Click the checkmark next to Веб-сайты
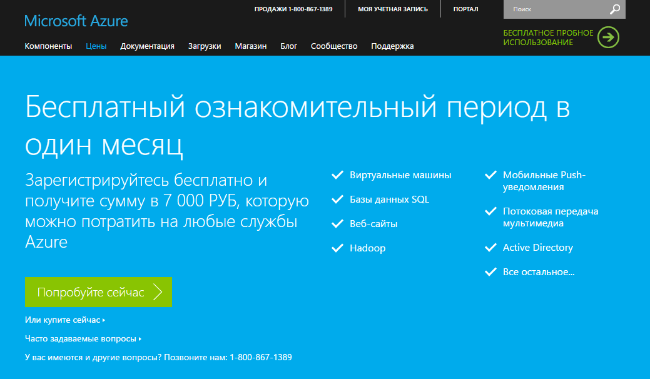This screenshot has width=650, height=379. click(x=337, y=224)
